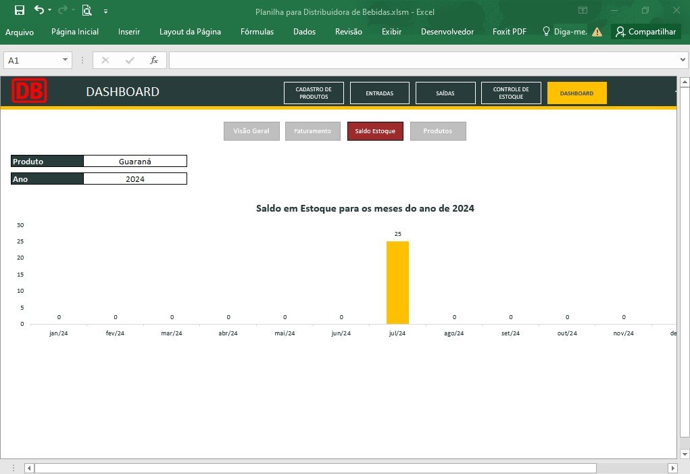This screenshot has height=474, width=690.
Task: Switch to the Faturamento dashboard view
Action: (x=312, y=131)
